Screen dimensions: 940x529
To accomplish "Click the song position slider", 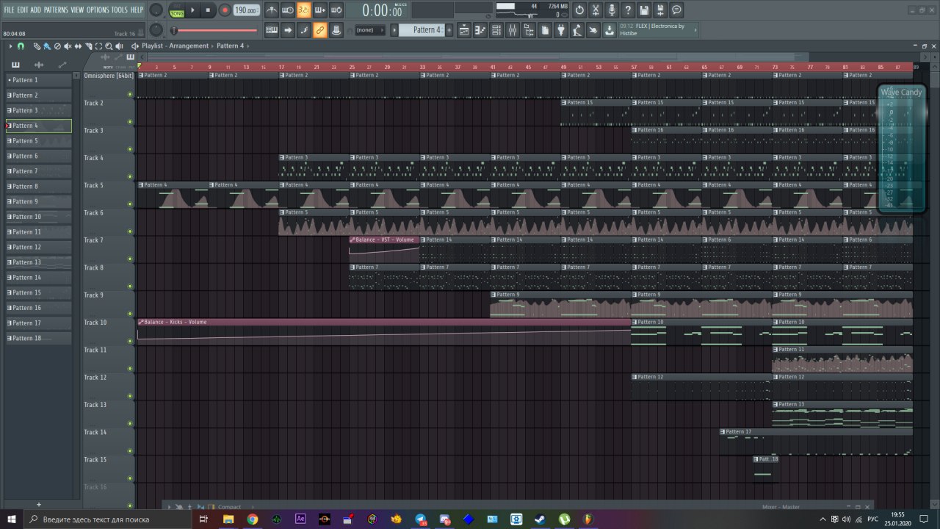I will (x=216, y=30).
